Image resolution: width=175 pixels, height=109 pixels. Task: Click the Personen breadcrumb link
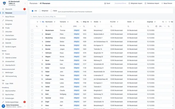click(33, 3)
